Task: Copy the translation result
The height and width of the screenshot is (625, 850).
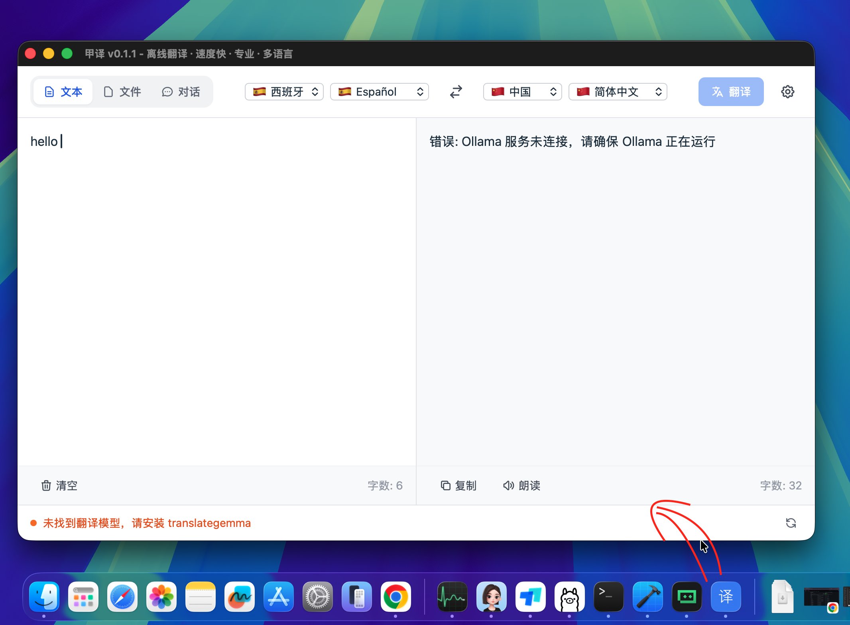Action: (x=458, y=485)
